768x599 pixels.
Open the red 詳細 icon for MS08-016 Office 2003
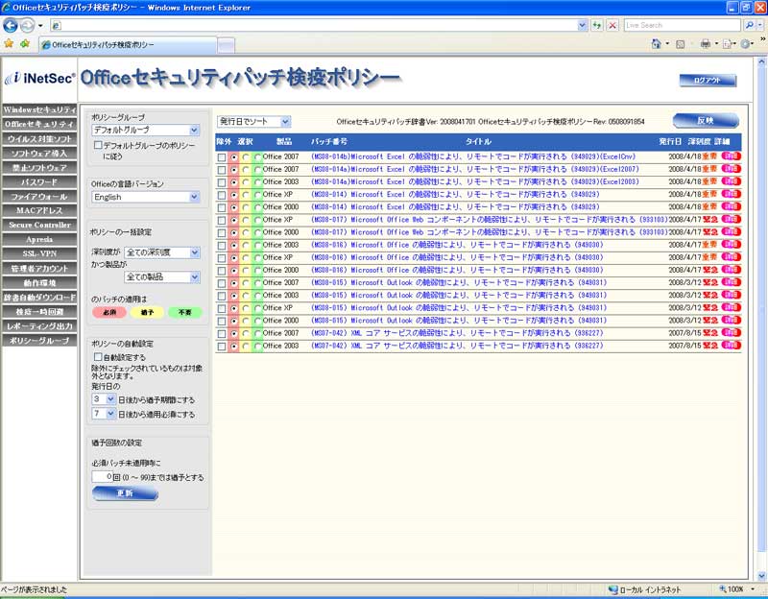[732, 245]
